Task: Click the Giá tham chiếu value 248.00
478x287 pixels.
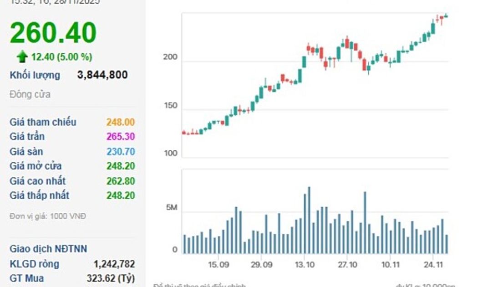Action: pyautogui.click(x=120, y=122)
